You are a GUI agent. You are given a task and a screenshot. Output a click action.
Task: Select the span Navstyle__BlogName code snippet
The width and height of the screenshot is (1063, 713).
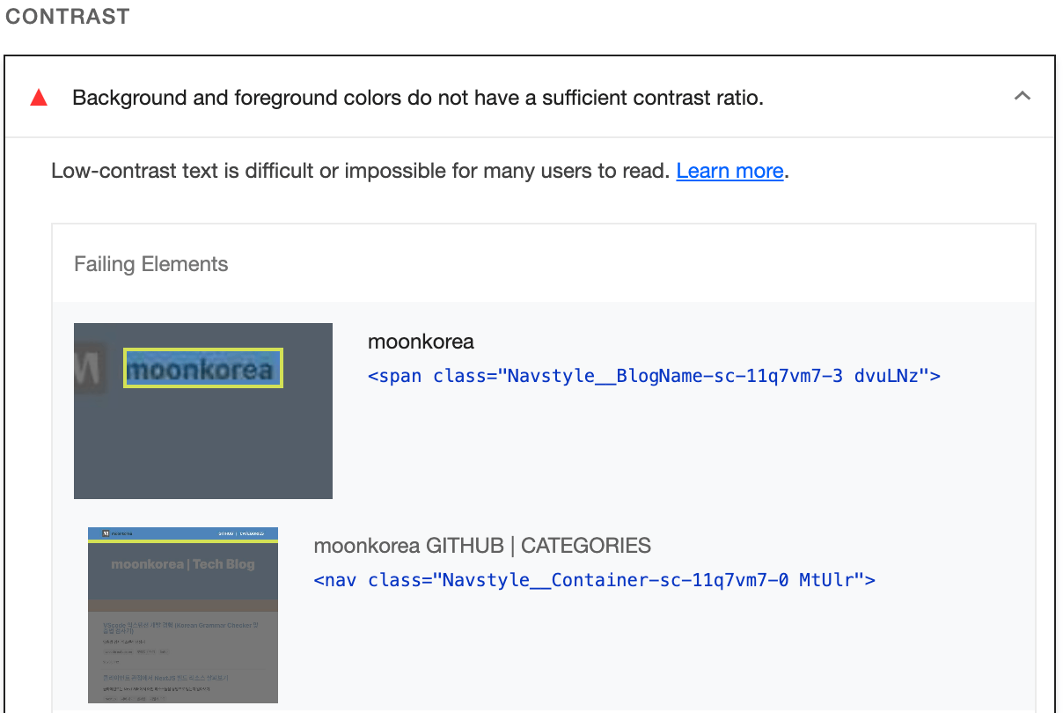[x=654, y=376]
